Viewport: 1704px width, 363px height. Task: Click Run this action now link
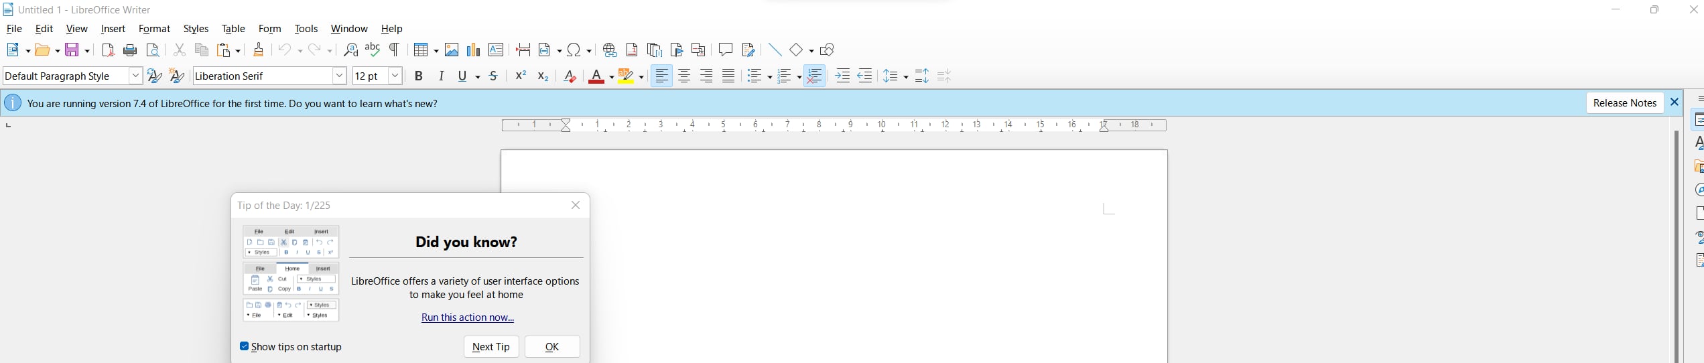pyautogui.click(x=468, y=317)
